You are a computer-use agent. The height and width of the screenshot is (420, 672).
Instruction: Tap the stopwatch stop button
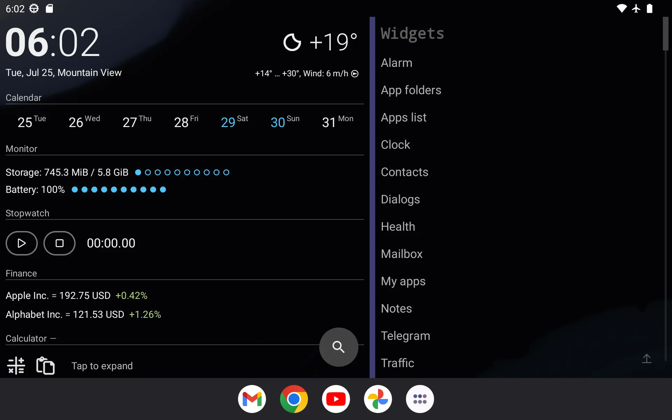pyautogui.click(x=59, y=243)
